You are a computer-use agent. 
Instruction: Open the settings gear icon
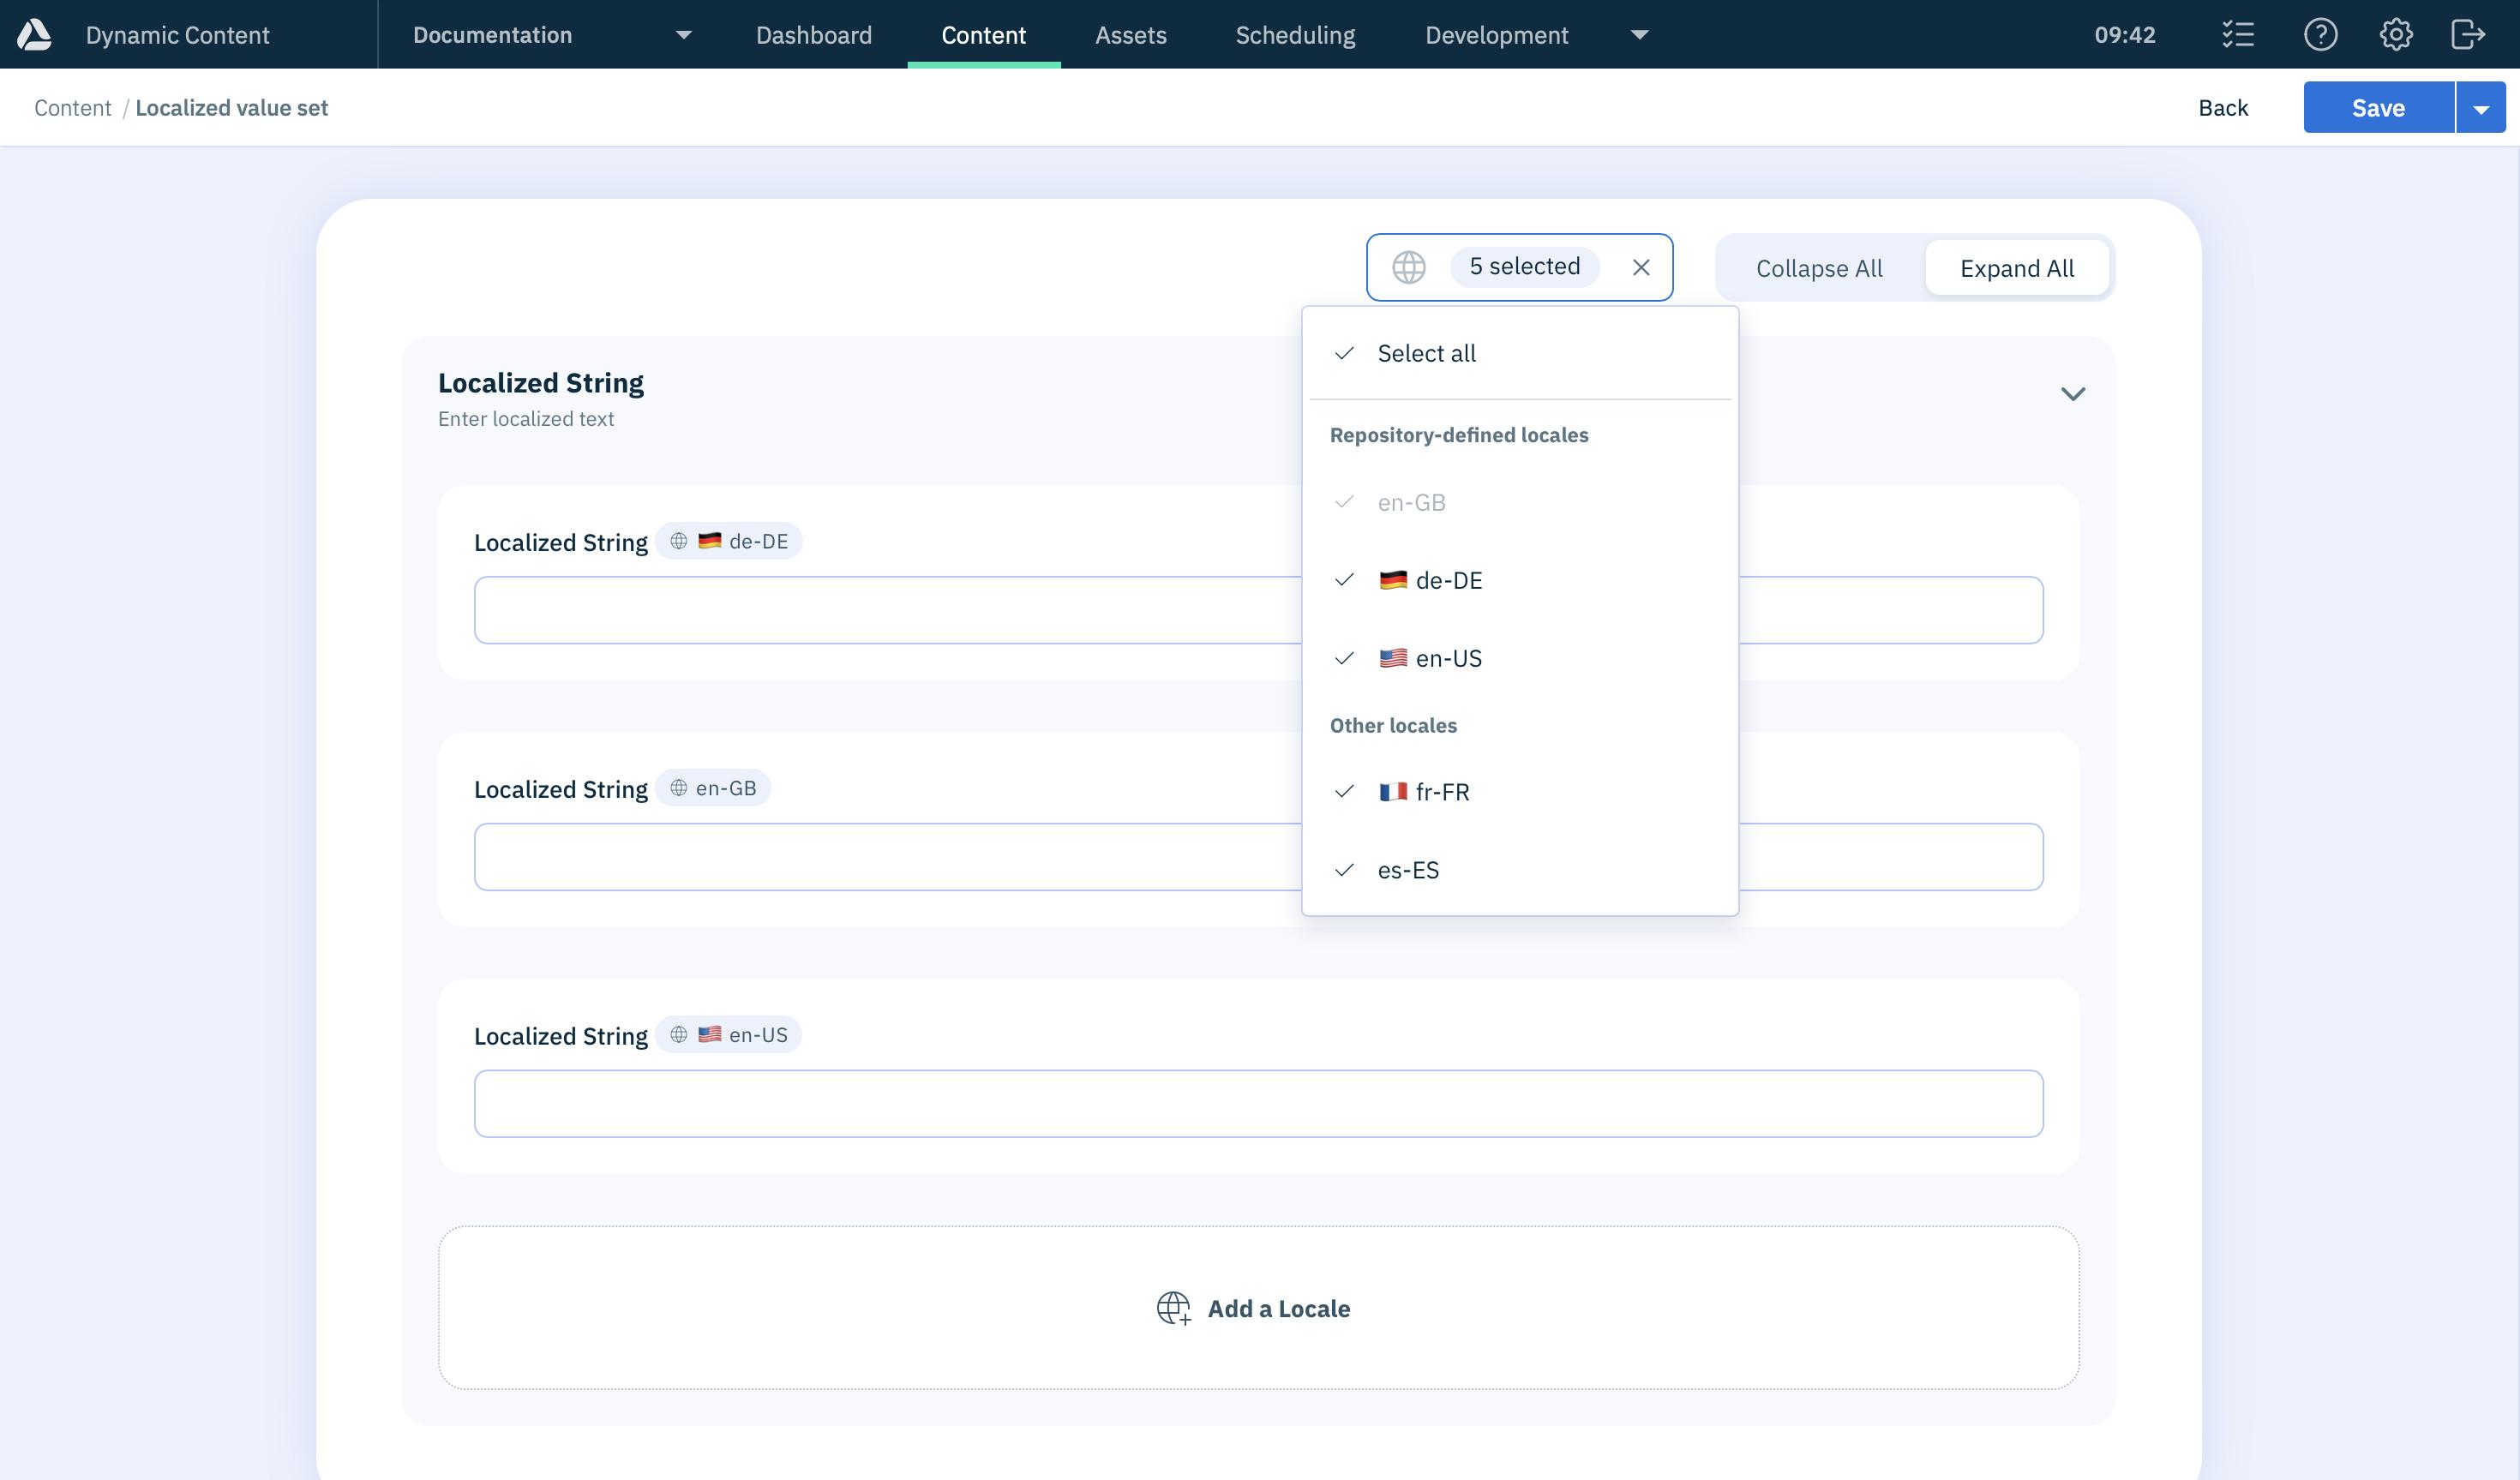click(x=2395, y=34)
